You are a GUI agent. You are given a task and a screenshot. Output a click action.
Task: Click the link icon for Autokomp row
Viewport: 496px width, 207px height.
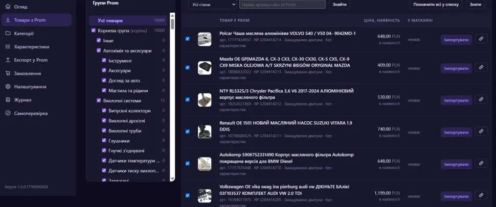(x=481, y=163)
